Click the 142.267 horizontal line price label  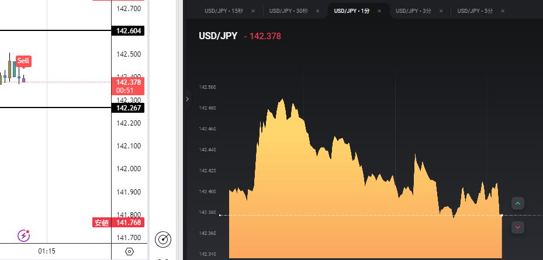coord(129,108)
